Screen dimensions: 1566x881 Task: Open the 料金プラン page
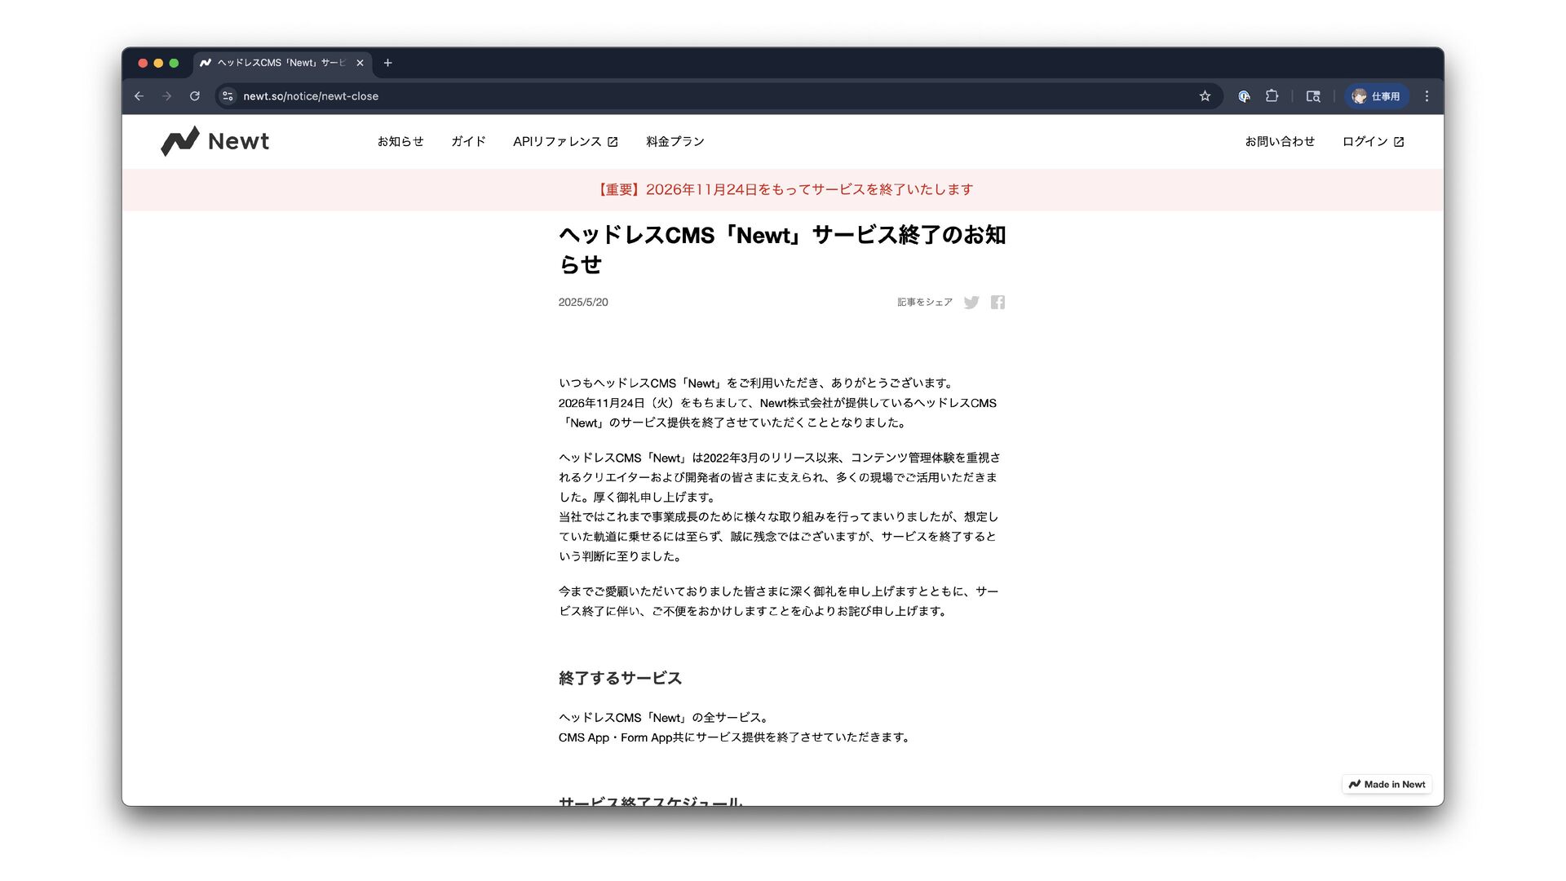(x=675, y=141)
